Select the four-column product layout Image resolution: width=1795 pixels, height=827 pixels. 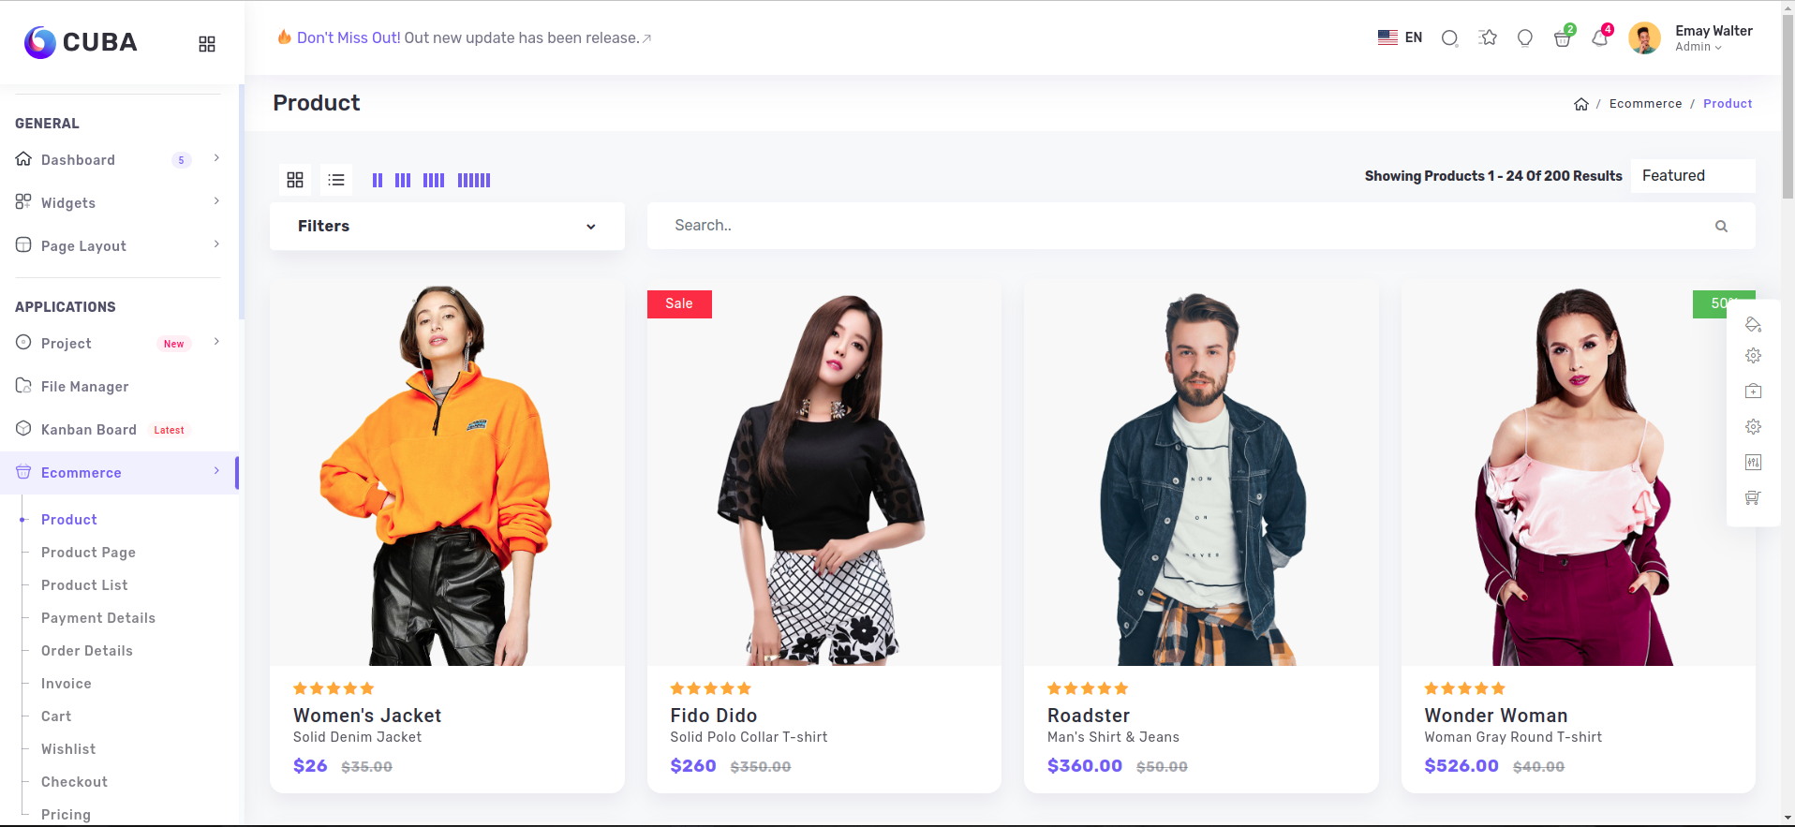point(434,180)
